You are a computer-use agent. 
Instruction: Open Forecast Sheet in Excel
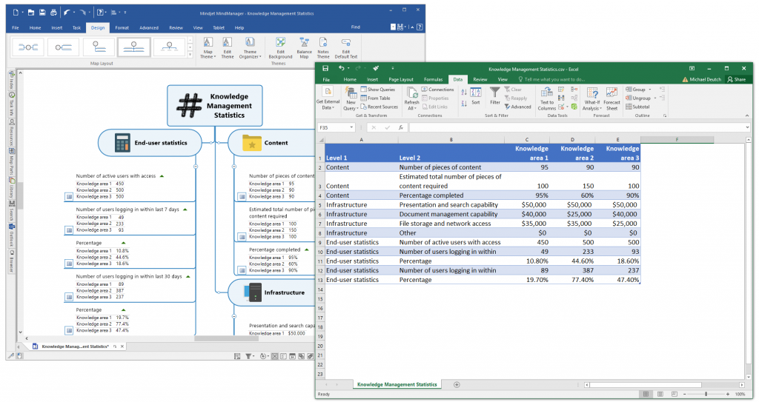(611, 99)
